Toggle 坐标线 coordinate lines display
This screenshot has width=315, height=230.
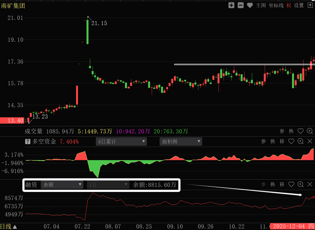click(276, 6)
